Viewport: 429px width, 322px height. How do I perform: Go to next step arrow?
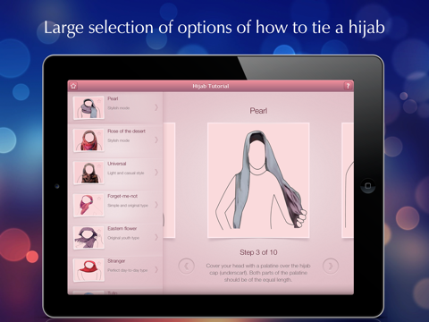331,266
